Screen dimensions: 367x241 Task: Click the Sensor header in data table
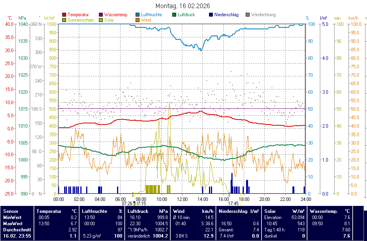[x=11, y=211]
